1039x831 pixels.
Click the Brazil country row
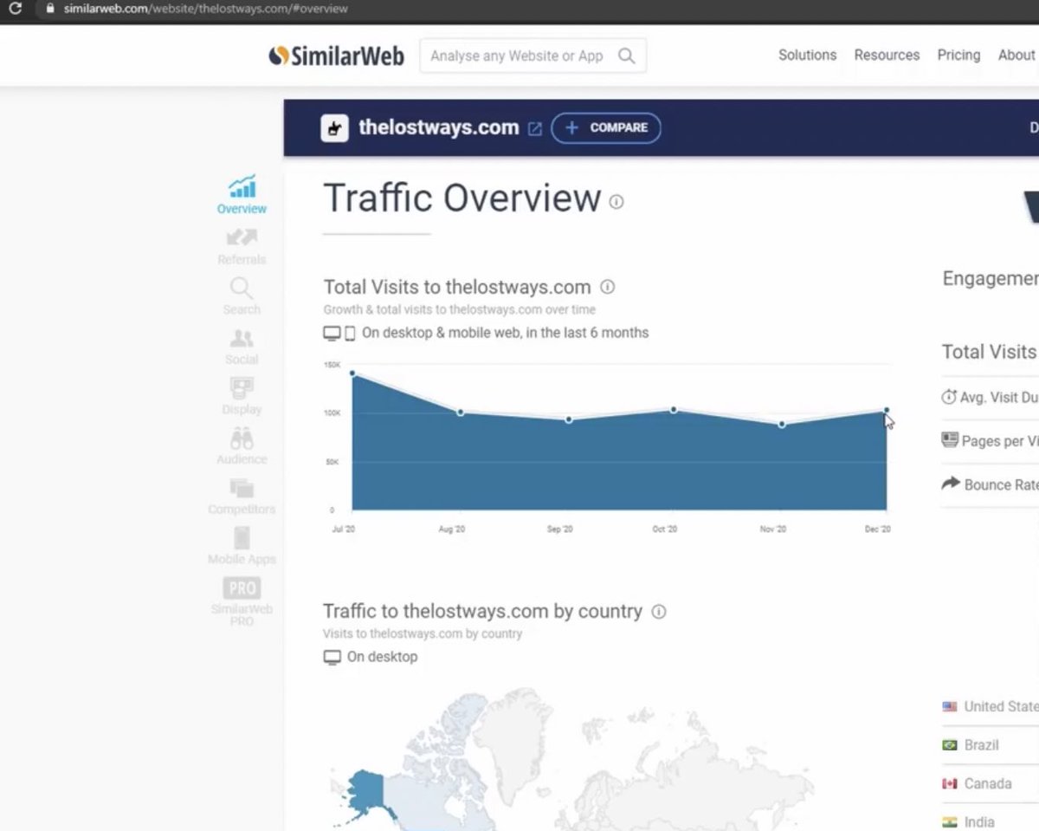(990, 744)
